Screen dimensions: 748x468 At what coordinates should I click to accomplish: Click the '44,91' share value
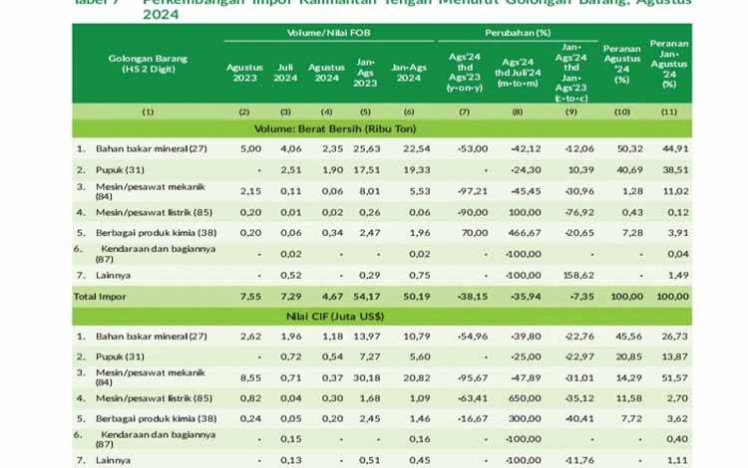pos(675,148)
